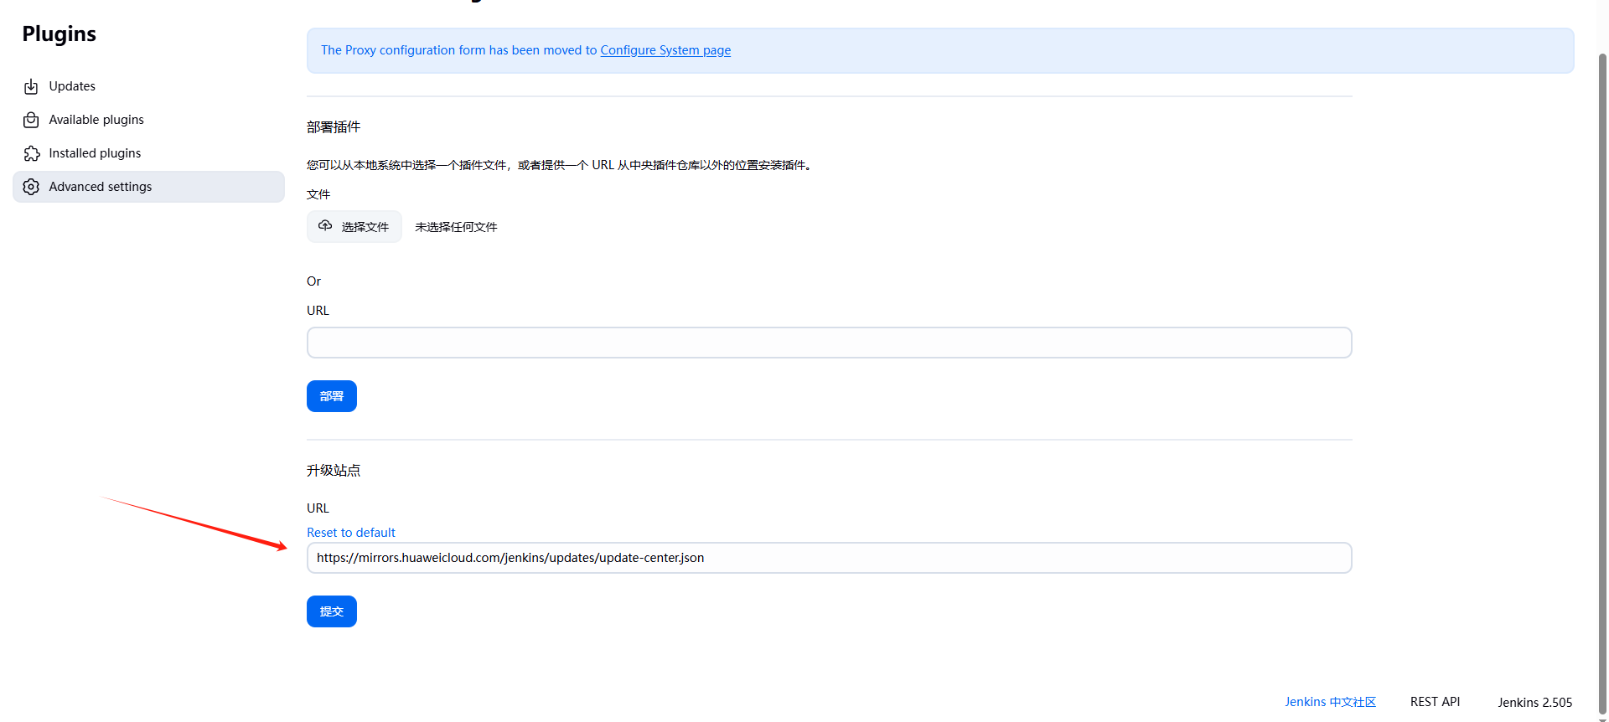The height and width of the screenshot is (722, 1609).
Task: Open the Configure System page link
Action: coord(665,50)
